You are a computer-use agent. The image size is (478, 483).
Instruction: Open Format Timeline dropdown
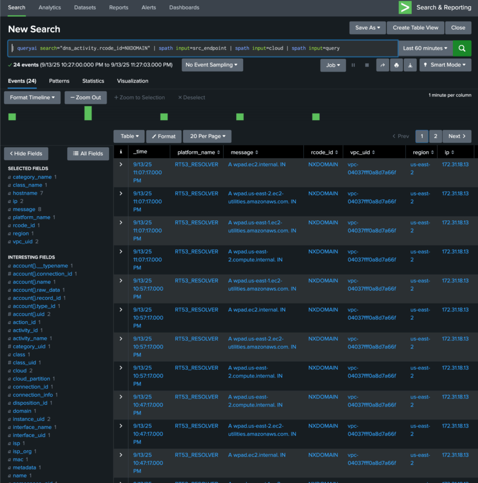tap(32, 97)
